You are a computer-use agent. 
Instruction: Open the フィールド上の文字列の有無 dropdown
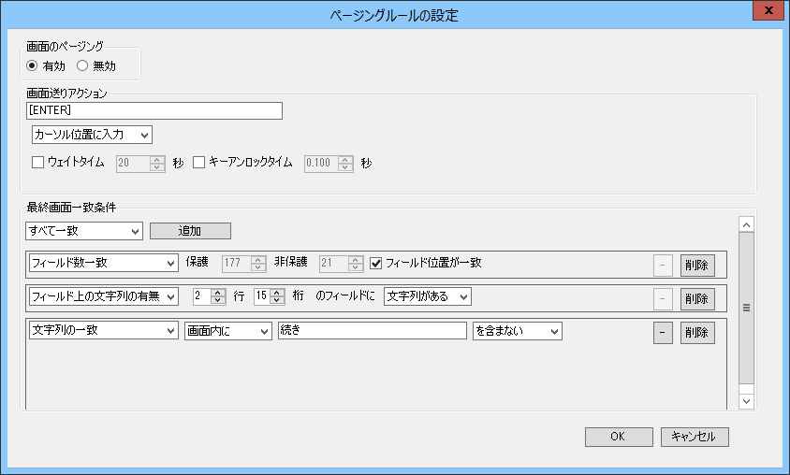(x=104, y=296)
